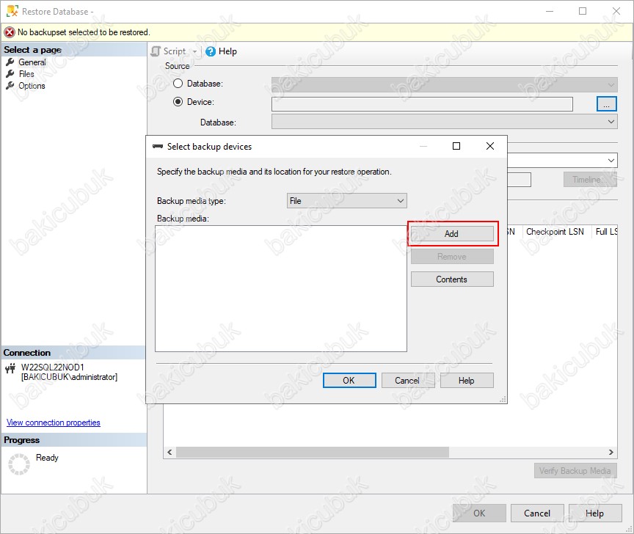Open the Script dropdown arrow

tap(194, 52)
